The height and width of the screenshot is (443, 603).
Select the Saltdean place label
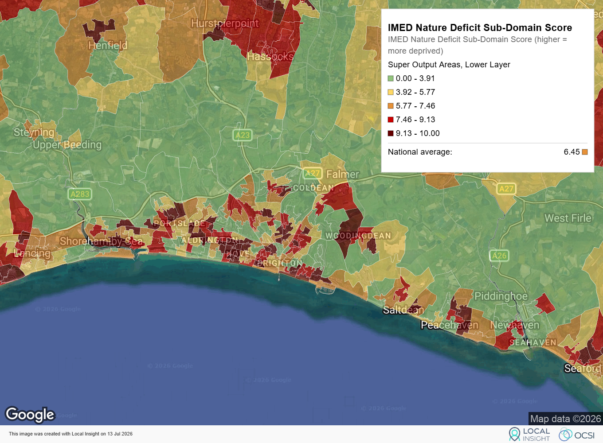(403, 310)
